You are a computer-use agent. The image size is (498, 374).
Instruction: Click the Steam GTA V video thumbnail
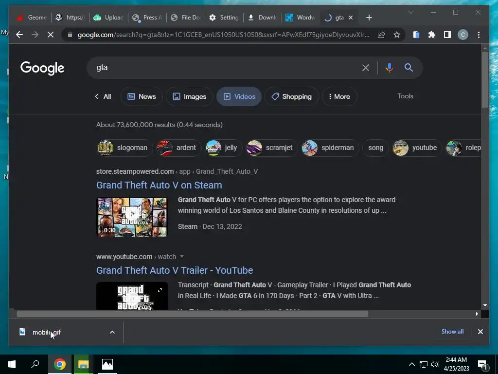132,217
